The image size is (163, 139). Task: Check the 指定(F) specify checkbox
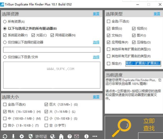click(x=108, y=64)
